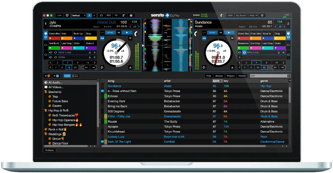Open the sampler icon in the toolbar

131,16
